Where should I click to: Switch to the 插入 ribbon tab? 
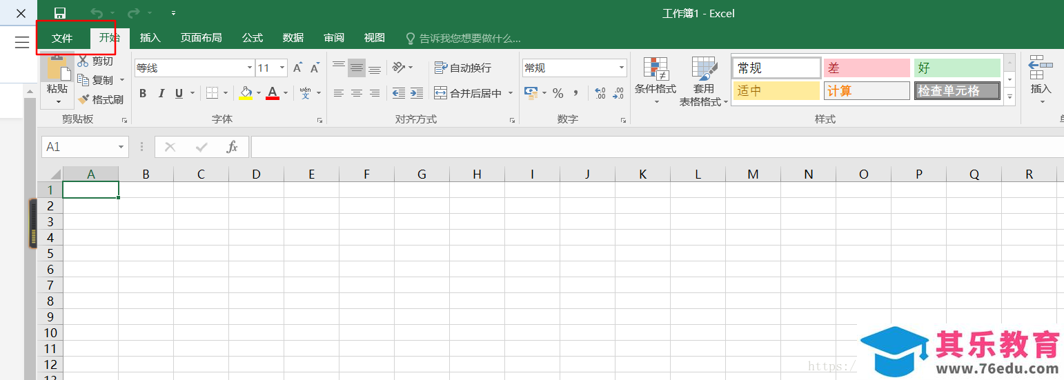coord(150,38)
